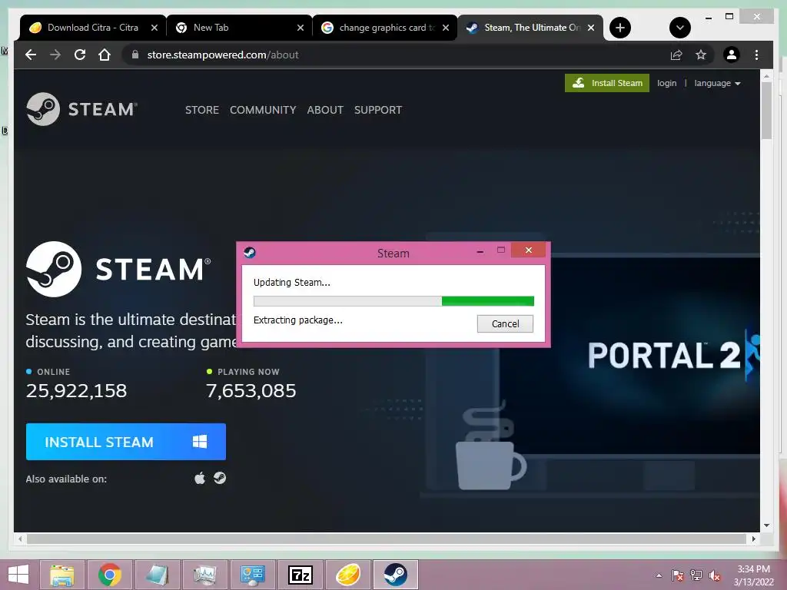This screenshot has height=590, width=787.
Task: Open the Chrome three-dot menu
Action: click(x=756, y=55)
